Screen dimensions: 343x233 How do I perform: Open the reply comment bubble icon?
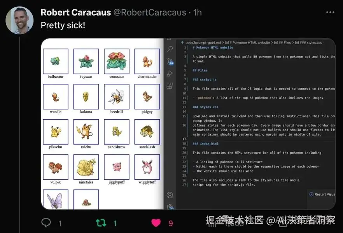(46, 223)
